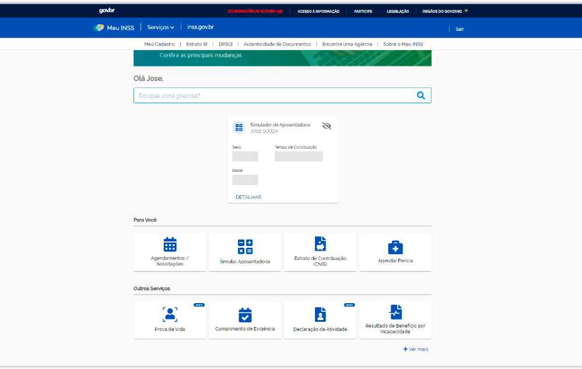Image resolution: width=582 pixels, height=369 pixels.
Task: Click the Meu INSS logo
Action: 114,27
